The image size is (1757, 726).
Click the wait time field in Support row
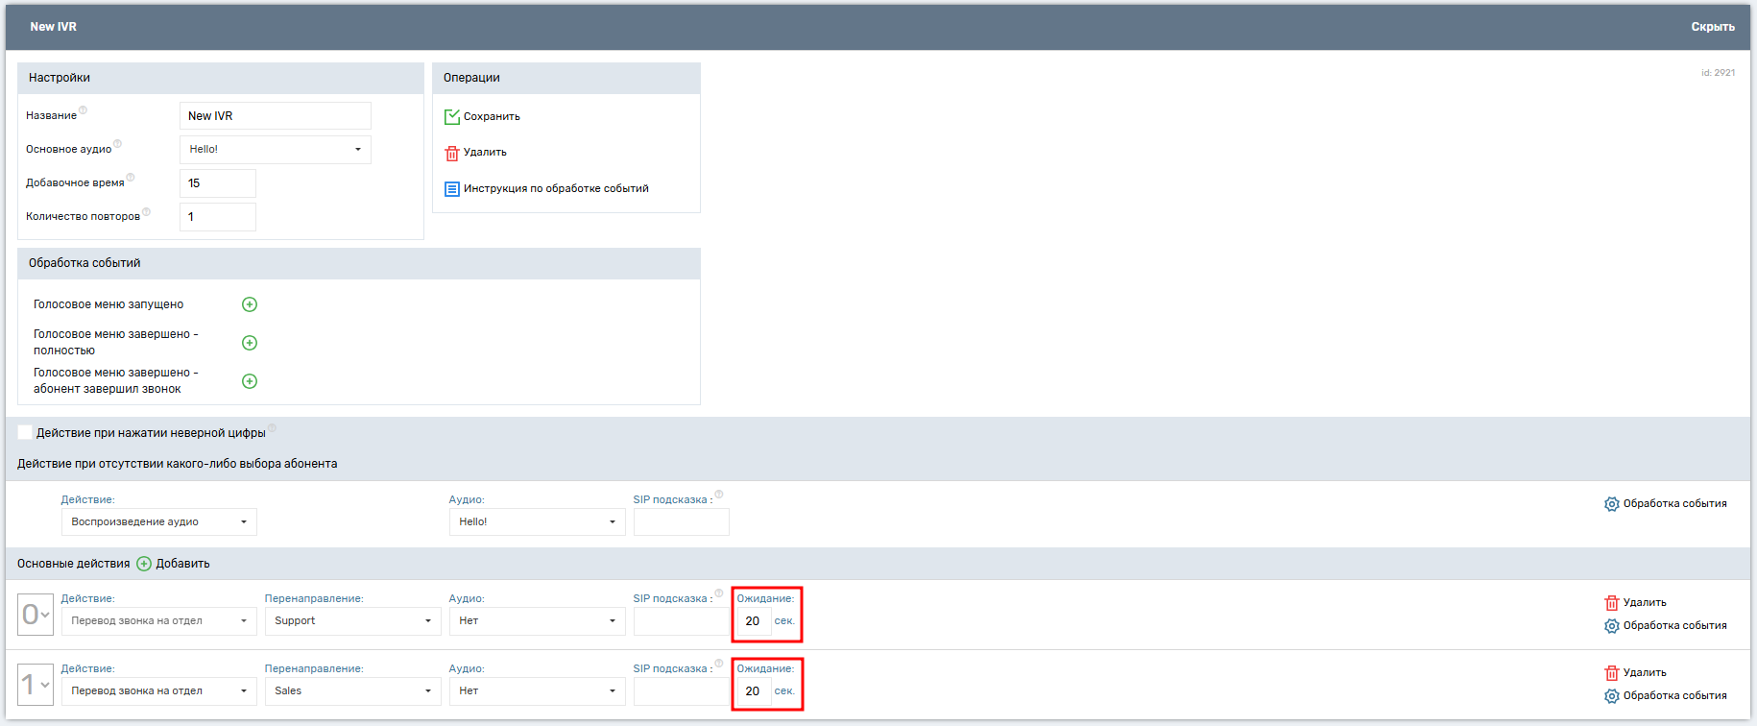tap(753, 621)
